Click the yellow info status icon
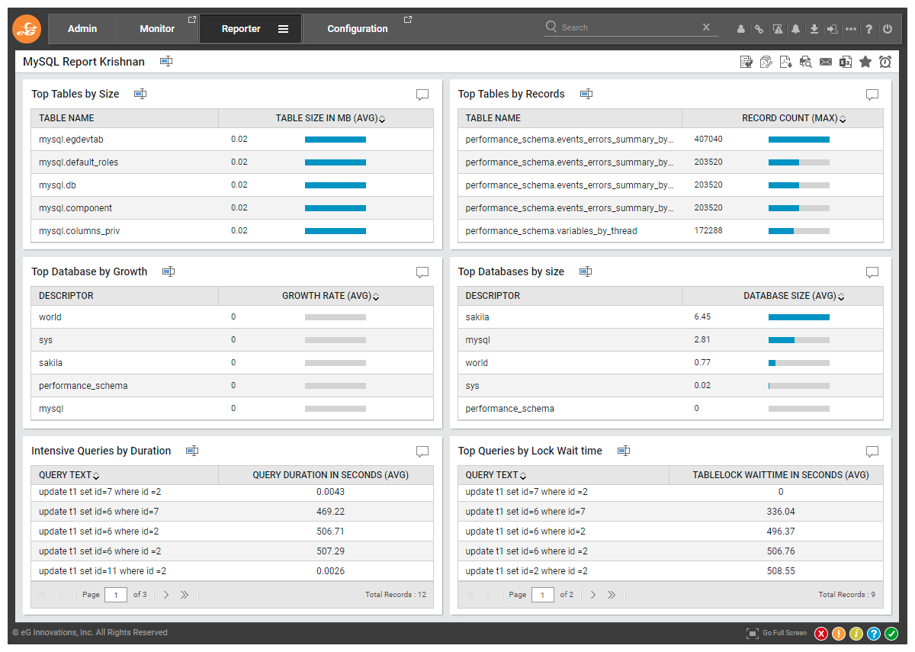The height and width of the screenshot is (652, 915). tap(856, 634)
